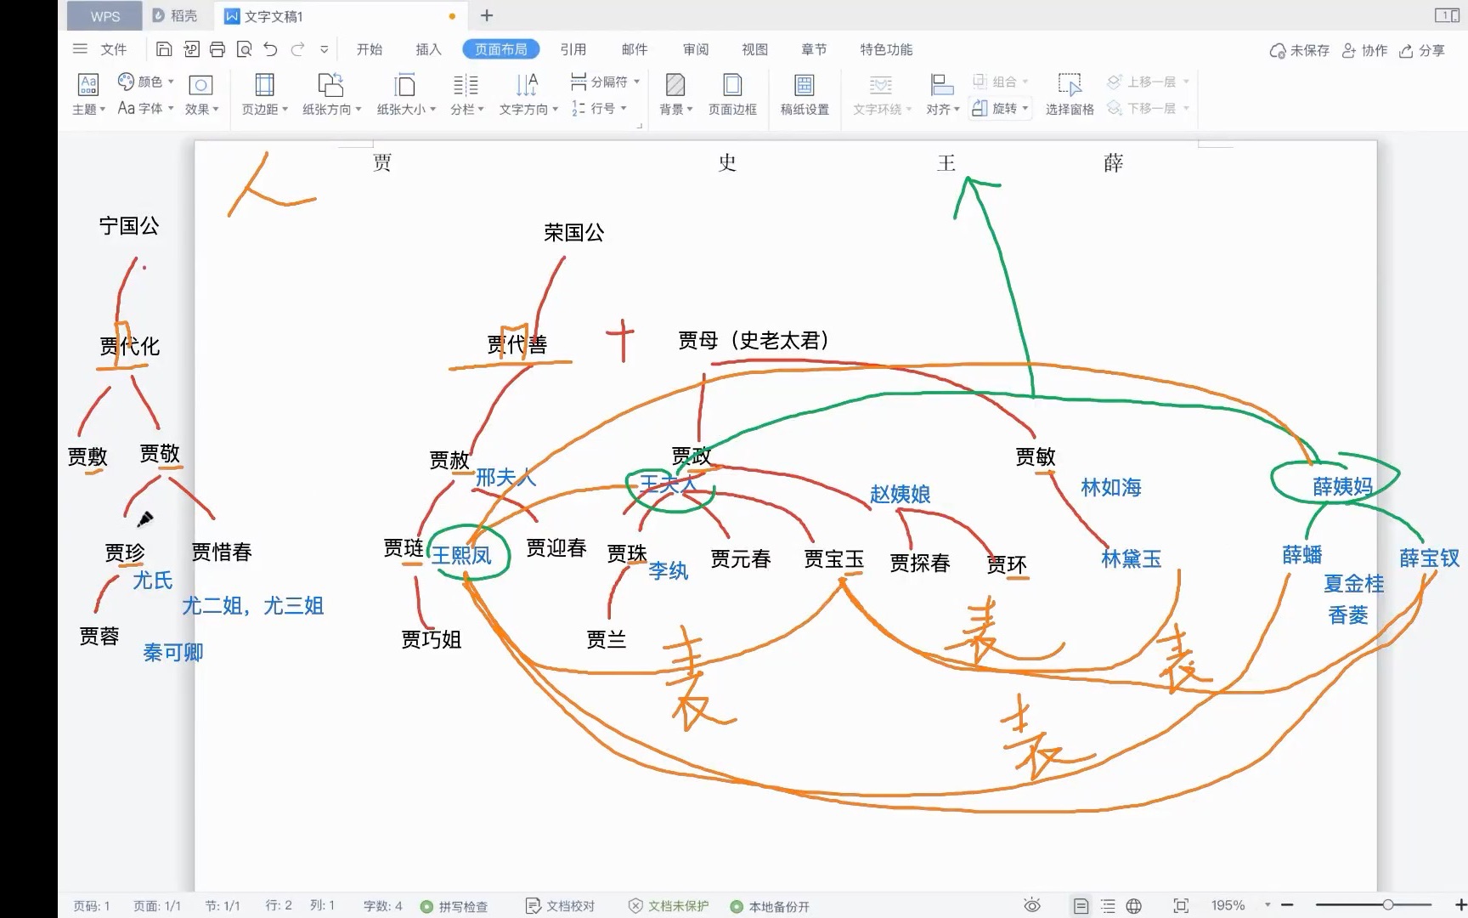The width and height of the screenshot is (1468, 918).
Task: Click the full screen fit icon
Action: tap(1181, 906)
